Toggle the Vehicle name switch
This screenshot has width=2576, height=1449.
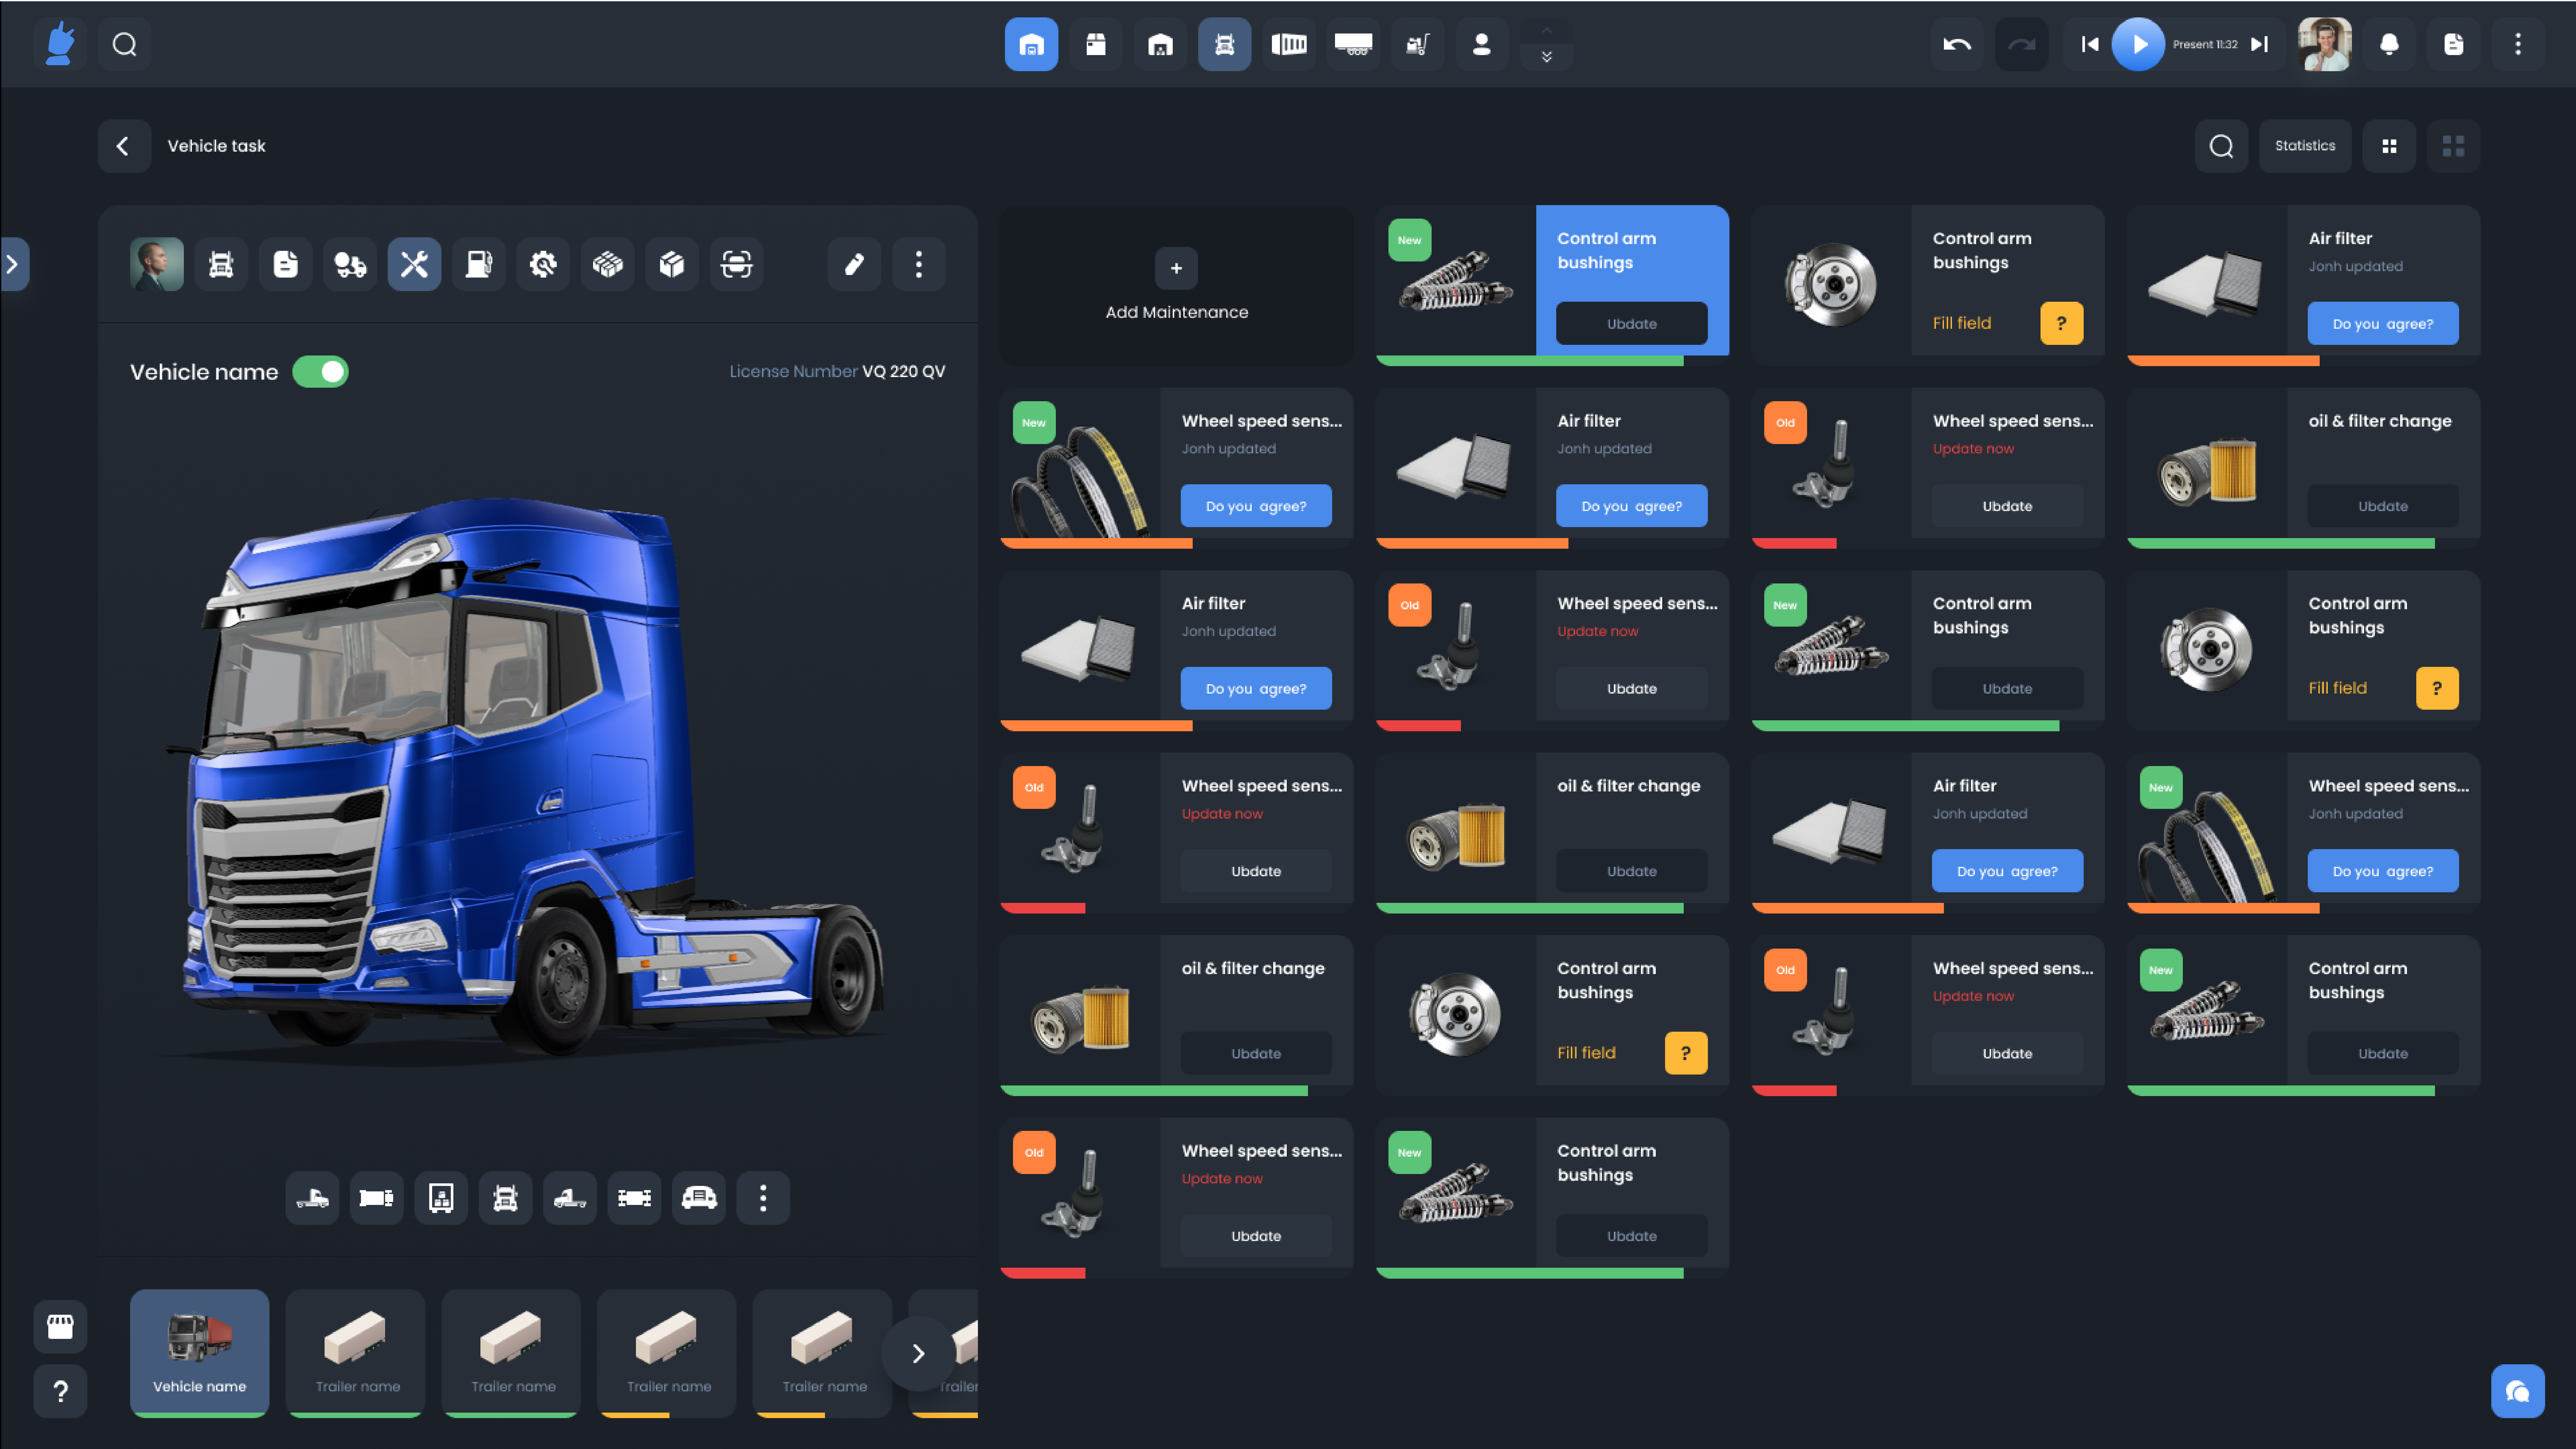pos(320,372)
